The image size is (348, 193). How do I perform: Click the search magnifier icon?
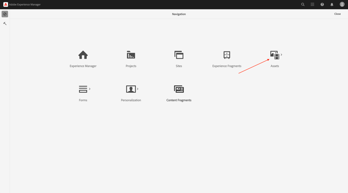point(303,5)
